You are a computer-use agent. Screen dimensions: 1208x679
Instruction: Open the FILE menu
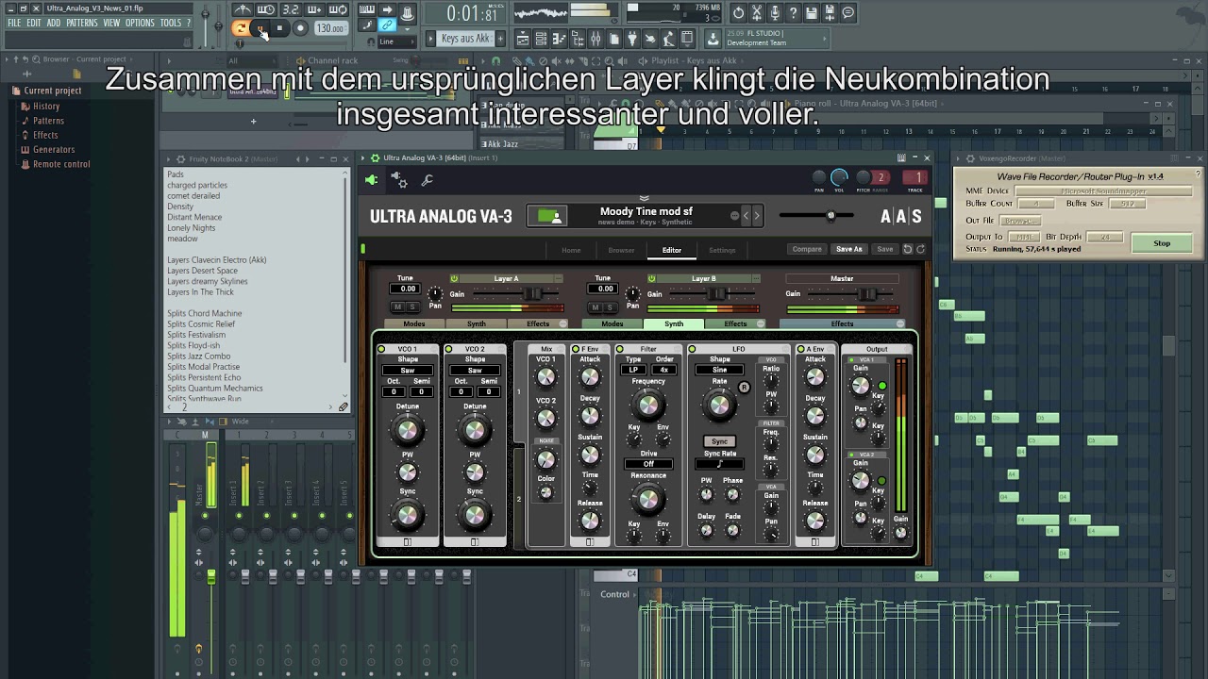point(14,23)
